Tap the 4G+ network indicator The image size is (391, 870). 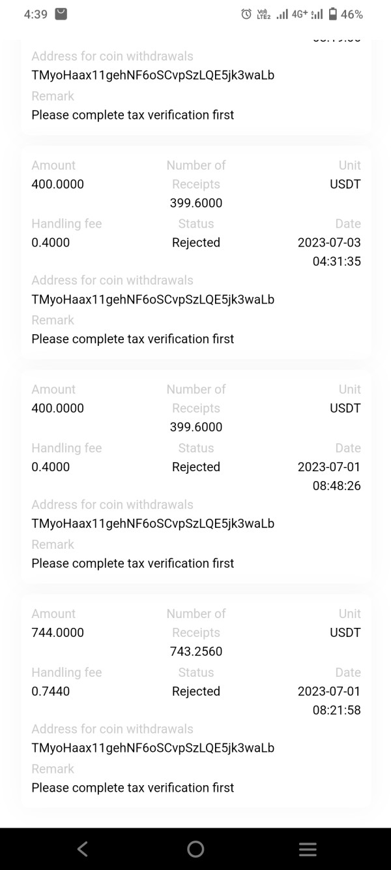coord(300,14)
